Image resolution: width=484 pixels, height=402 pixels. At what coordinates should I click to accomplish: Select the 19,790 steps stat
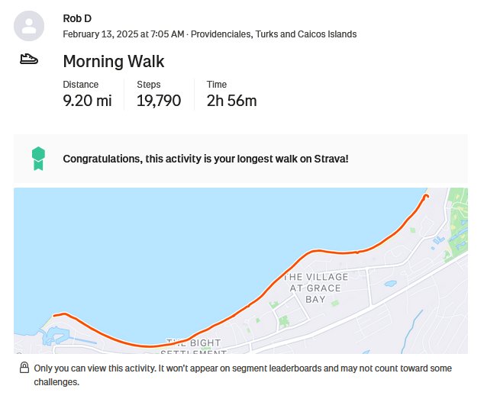pyautogui.click(x=159, y=101)
